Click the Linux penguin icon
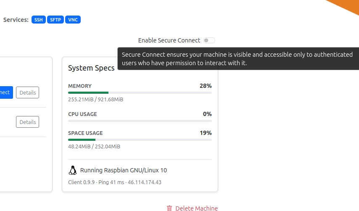The height and width of the screenshot is (211, 359). [73, 170]
